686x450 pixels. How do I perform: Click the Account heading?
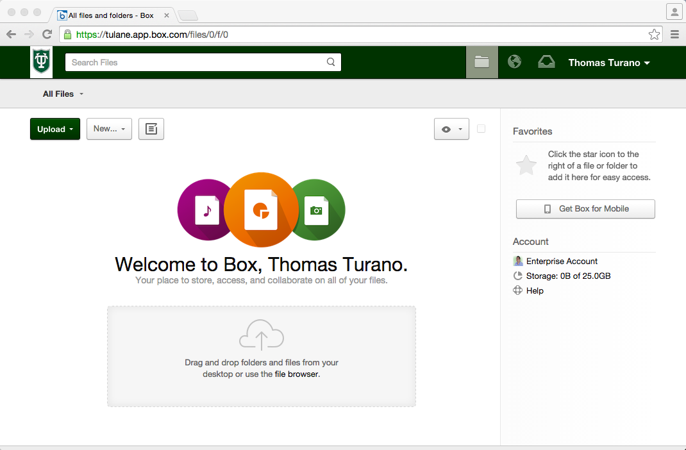(531, 242)
